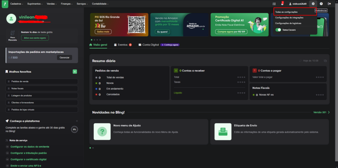The height and width of the screenshot is (168, 338).
Task: Click minus circle beside Emitir e enviar uma NFS-e
Action: [x=7, y=165]
